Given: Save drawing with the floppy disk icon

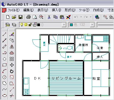Looking at the screenshot, I should (21, 17).
